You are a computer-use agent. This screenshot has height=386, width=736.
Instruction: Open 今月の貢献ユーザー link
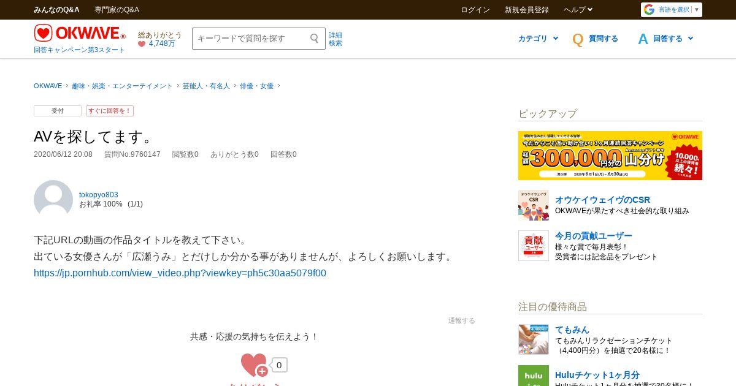[x=594, y=236]
